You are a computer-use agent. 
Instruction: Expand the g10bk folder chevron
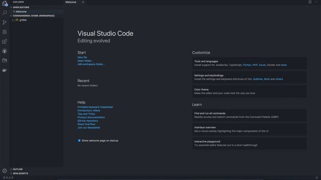(14, 20)
